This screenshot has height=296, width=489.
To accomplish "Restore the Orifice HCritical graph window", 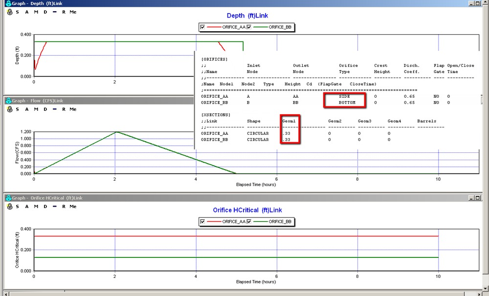I will pos(477,198).
